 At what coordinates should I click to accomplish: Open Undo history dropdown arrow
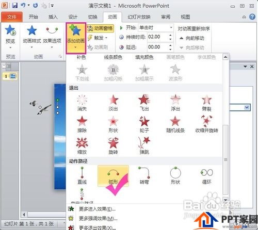point(28,6)
